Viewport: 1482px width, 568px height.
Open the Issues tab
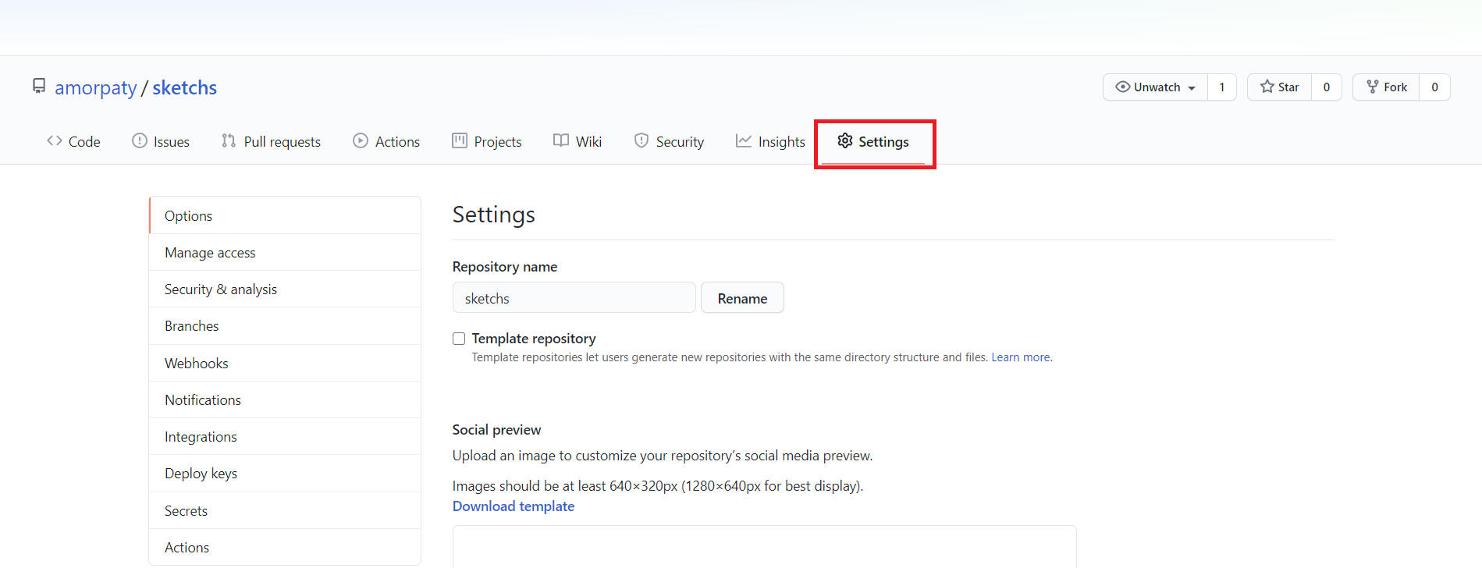(x=161, y=141)
